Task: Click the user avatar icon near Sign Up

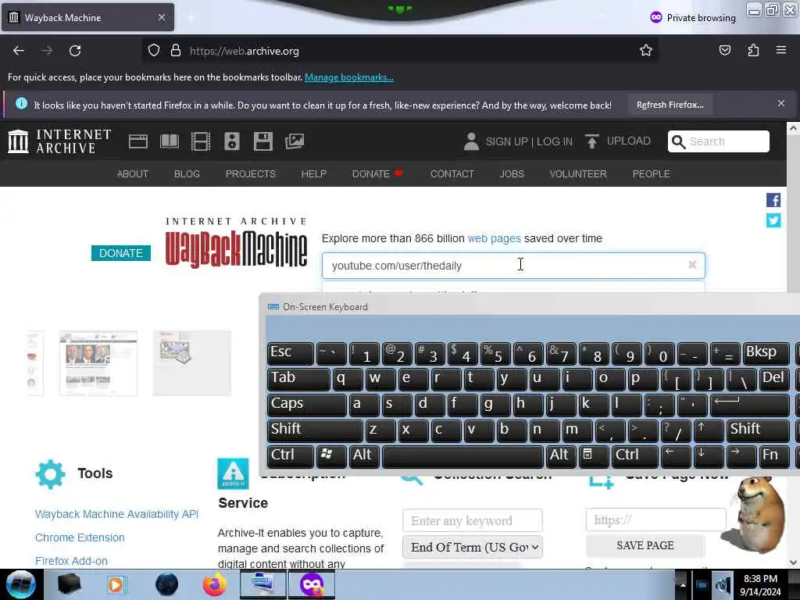Action: [x=471, y=141]
